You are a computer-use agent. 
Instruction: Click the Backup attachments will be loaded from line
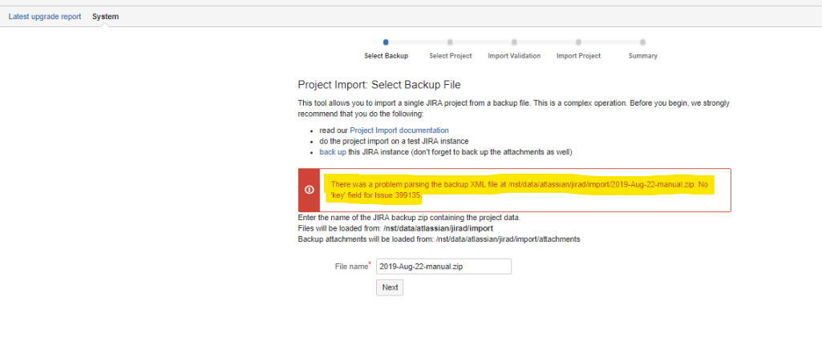tap(439, 239)
